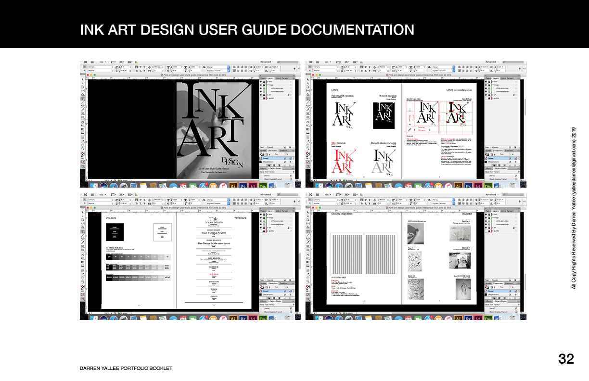The height and width of the screenshot is (381, 589).
Task: Click the All Caps (TT) button in cover-page control bar
Action: (x=137, y=67)
